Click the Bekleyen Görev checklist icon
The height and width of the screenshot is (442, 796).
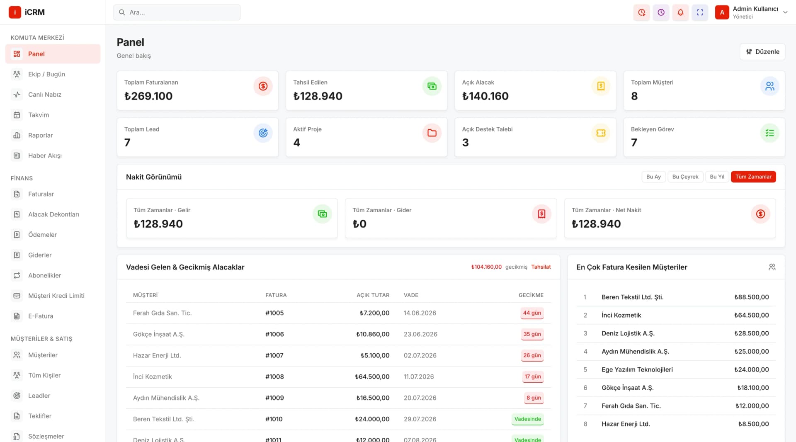[770, 133]
